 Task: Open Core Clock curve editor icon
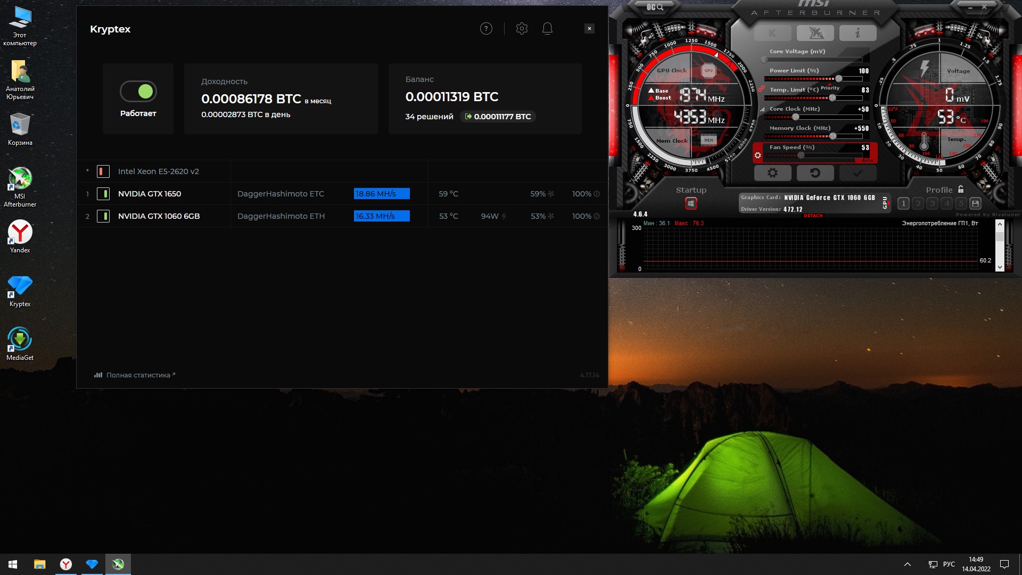click(762, 109)
